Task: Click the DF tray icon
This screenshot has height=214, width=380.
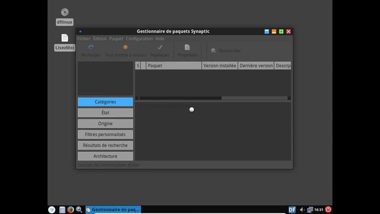Action: tap(292, 210)
